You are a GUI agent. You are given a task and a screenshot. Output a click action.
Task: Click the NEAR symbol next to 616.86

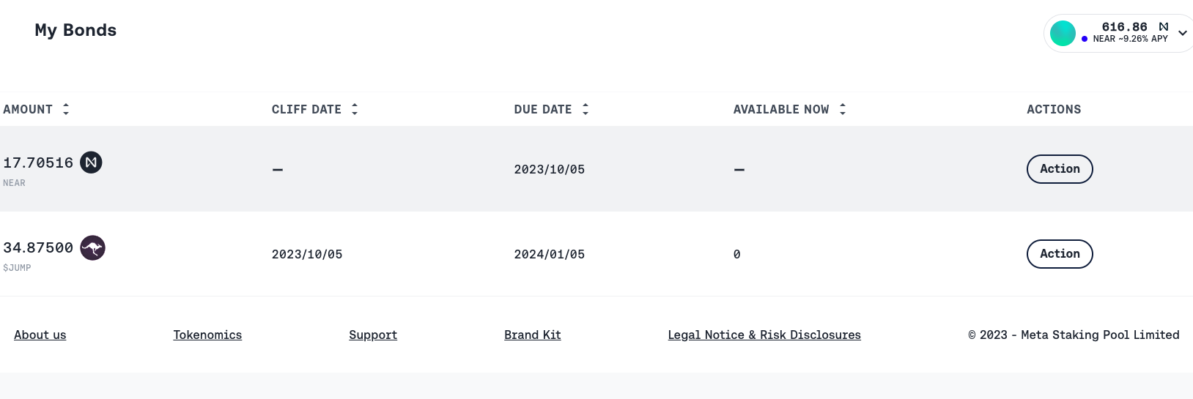[x=1163, y=26]
